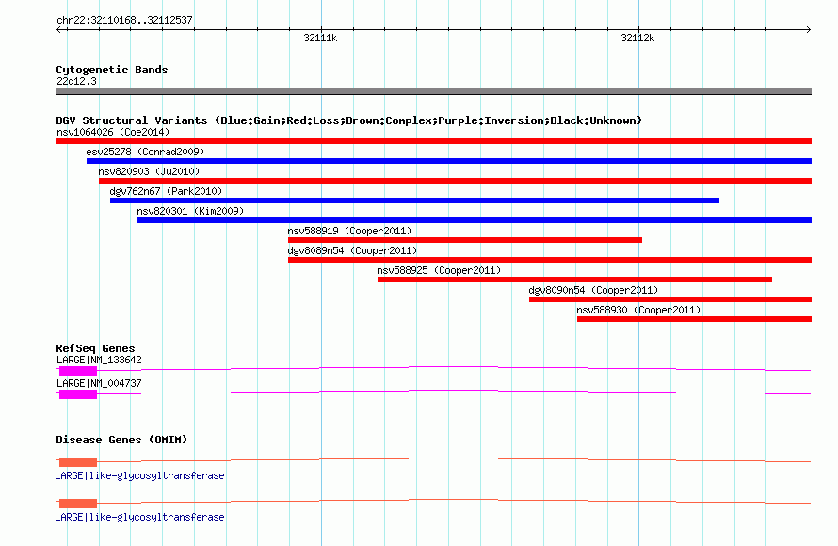The width and height of the screenshot is (838, 546).
Task: Click the dgv8090n54 (Cooper2011) label
Action: (x=593, y=290)
